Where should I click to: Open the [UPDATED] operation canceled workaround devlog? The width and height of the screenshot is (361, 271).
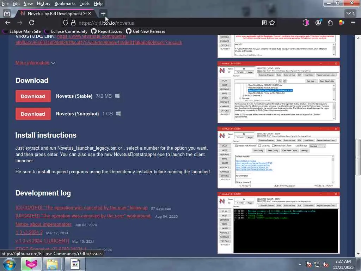click(83, 216)
